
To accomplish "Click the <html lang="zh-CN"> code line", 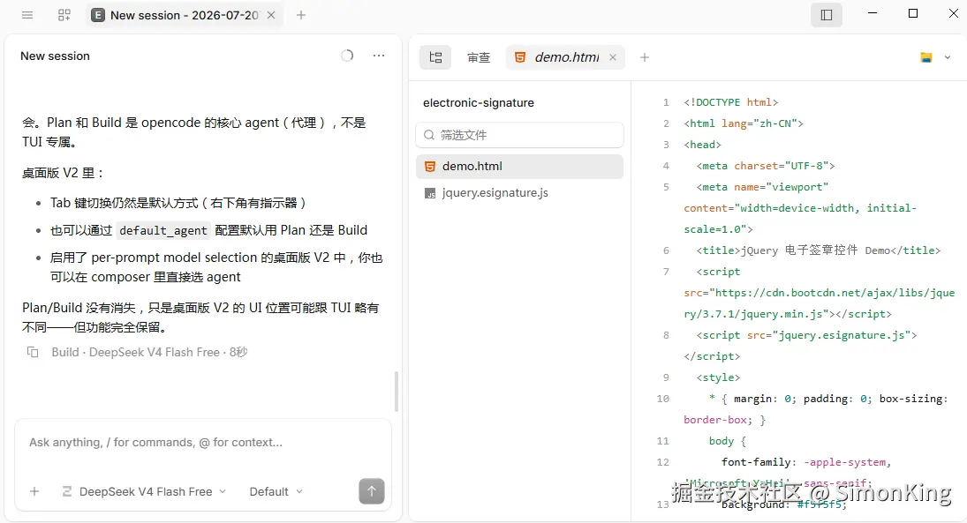I will pos(744,123).
